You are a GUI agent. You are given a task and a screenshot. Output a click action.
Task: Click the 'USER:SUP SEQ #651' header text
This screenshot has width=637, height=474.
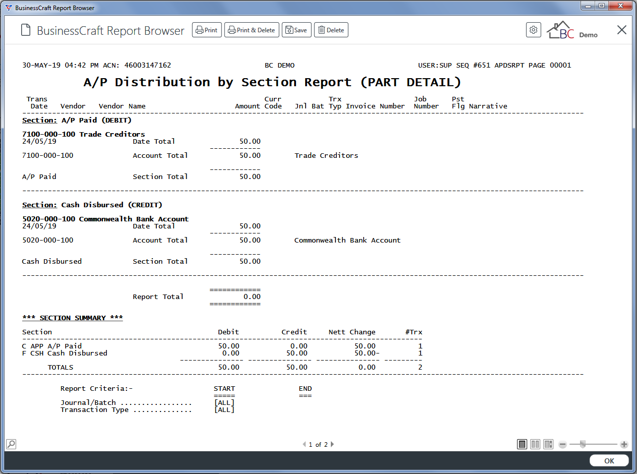coord(454,65)
